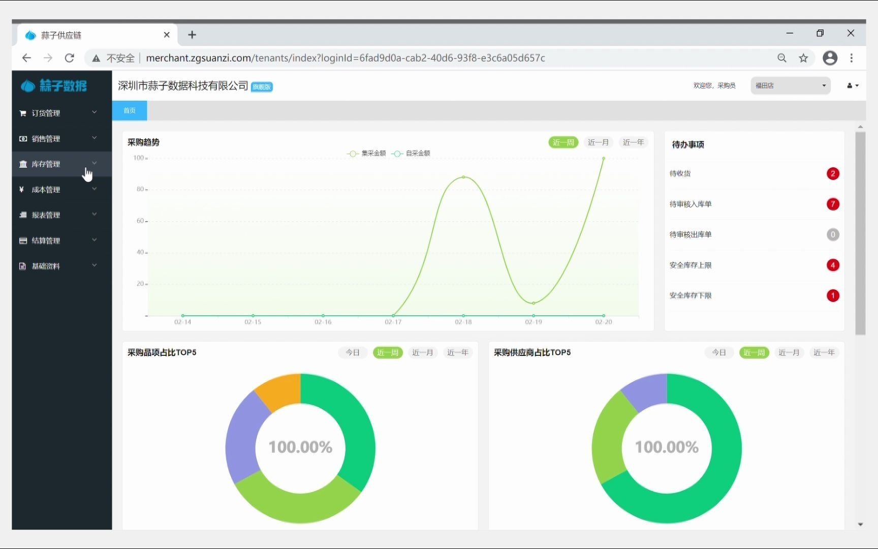Image resolution: width=878 pixels, height=549 pixels.
Task: Bookmark this page with the star icon
Action: (x=803, y=58)
